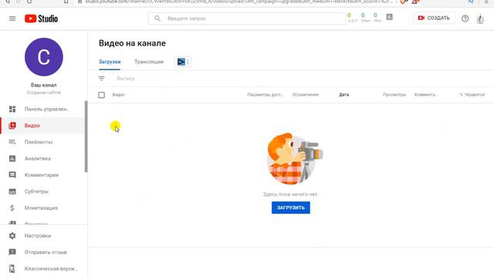Open the Comments sidebar icon
The width and height of the screenshot is (494, 278).
click(12, 175)
